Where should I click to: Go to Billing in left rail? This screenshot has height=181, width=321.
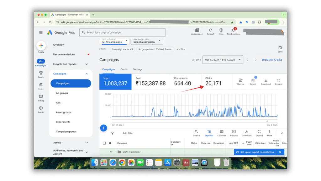(x=41, y=98)
